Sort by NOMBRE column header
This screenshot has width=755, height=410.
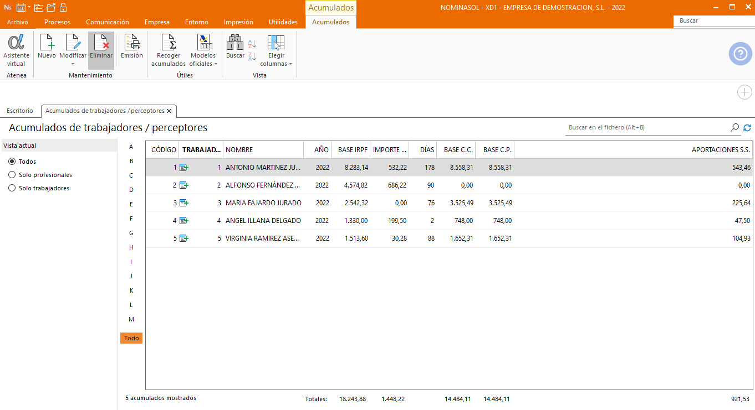click(263, 150)
